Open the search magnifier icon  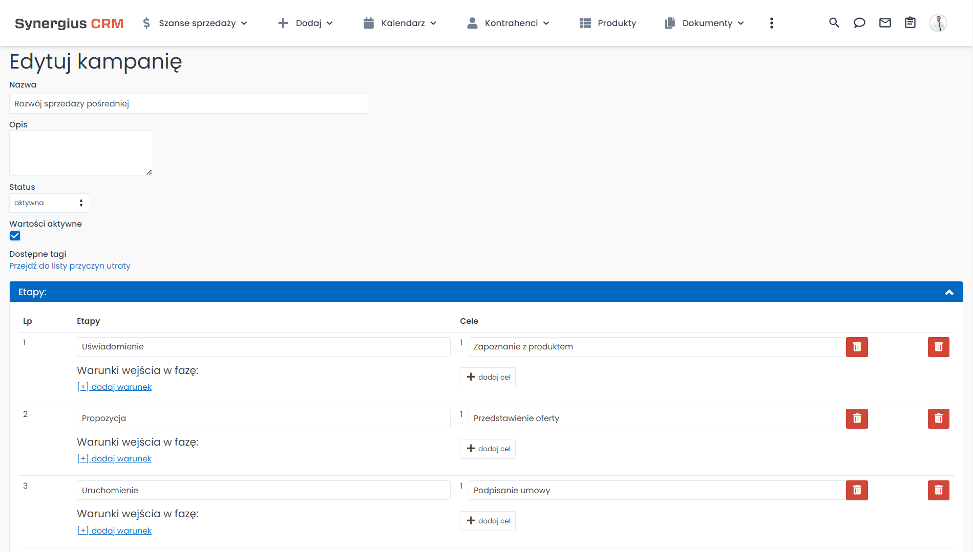[834, 23]
